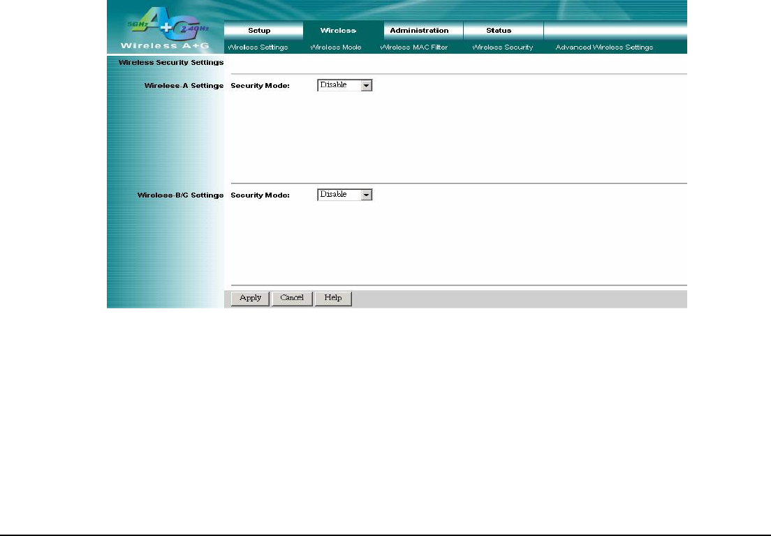771x536 pixels.
Task: Open the Setup tab
Action: (263, 31)
